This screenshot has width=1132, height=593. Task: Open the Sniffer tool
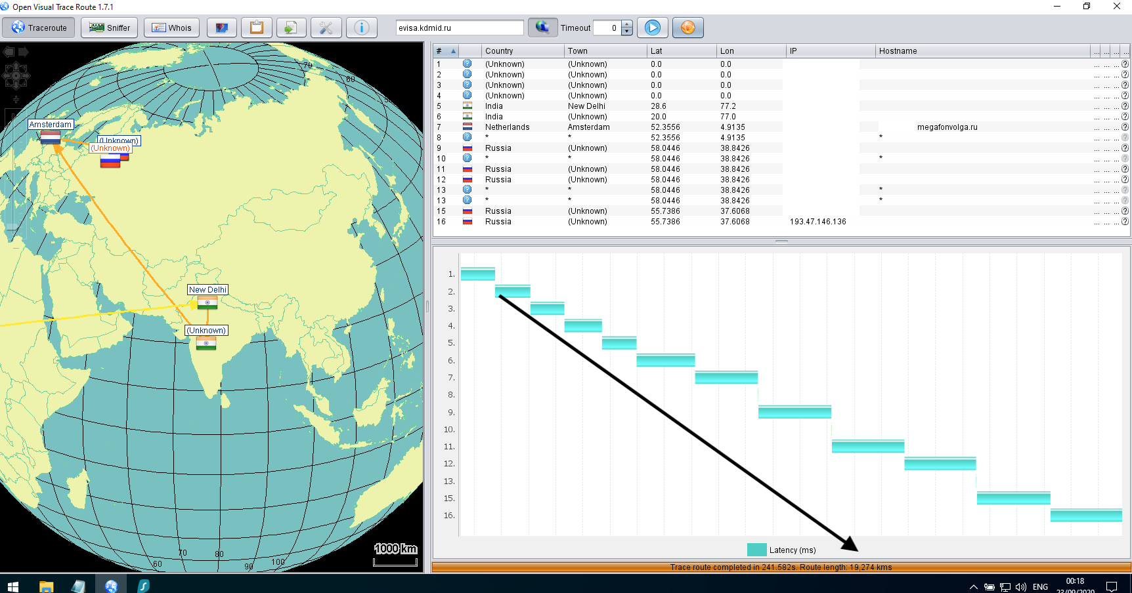(110, 28)
